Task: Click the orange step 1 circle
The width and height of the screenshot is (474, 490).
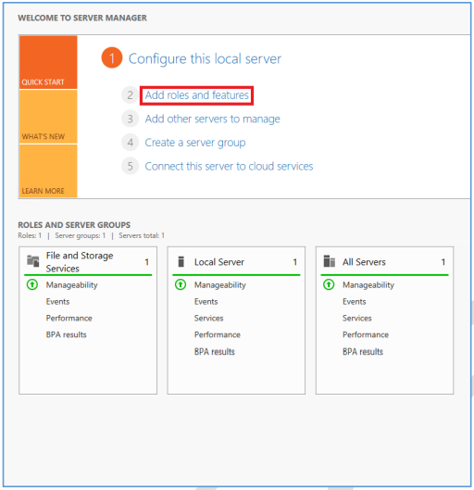Action: tap(112, 57)
